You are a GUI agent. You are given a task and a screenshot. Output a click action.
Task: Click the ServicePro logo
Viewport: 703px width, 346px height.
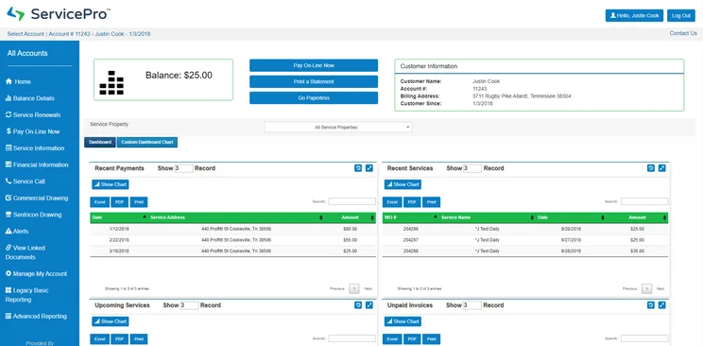59,14
